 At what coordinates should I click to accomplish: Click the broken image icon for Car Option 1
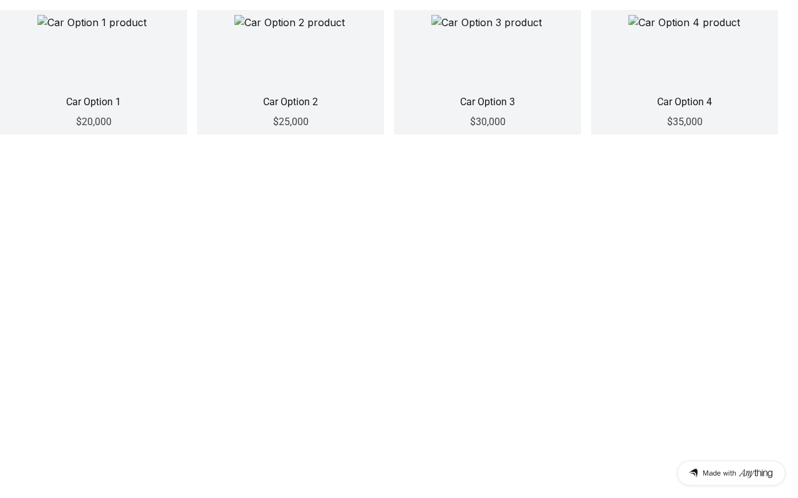[42, 22]
